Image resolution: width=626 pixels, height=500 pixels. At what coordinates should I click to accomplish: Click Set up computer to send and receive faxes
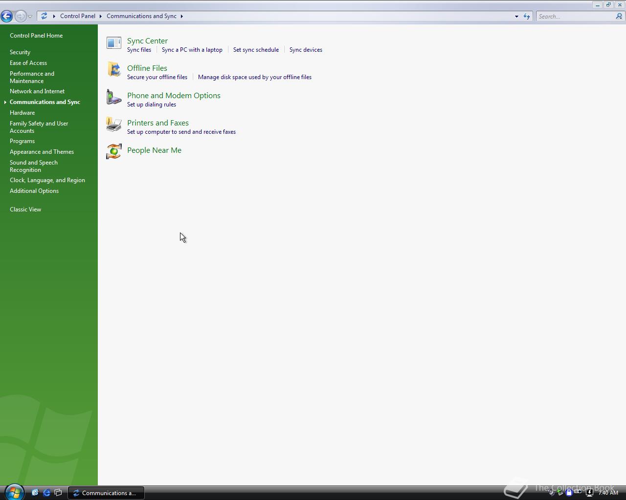pyautogui.click(x=181, y=132)
